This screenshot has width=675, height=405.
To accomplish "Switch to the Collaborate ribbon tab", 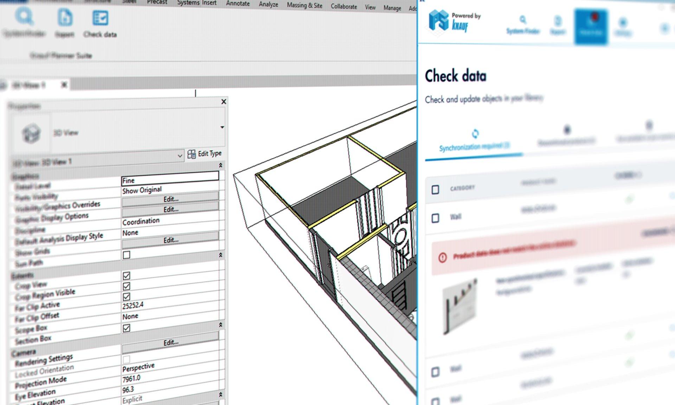I will tap(343, 6).
